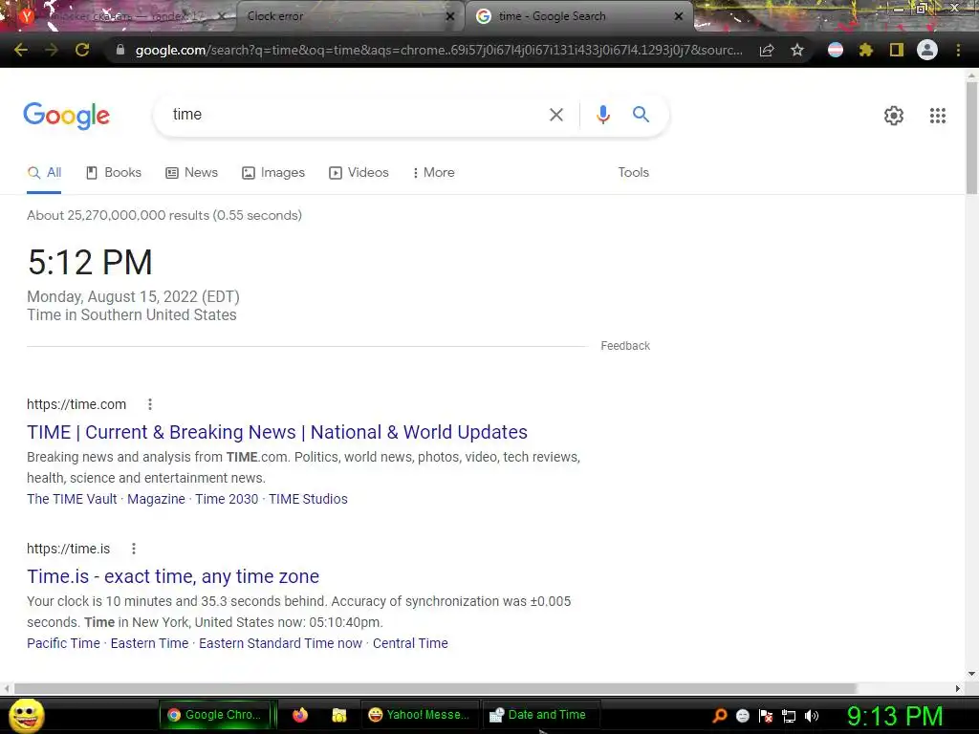
Task: Click the scroll-down arrow of vertical scrollbar
Action: point(971,674)
